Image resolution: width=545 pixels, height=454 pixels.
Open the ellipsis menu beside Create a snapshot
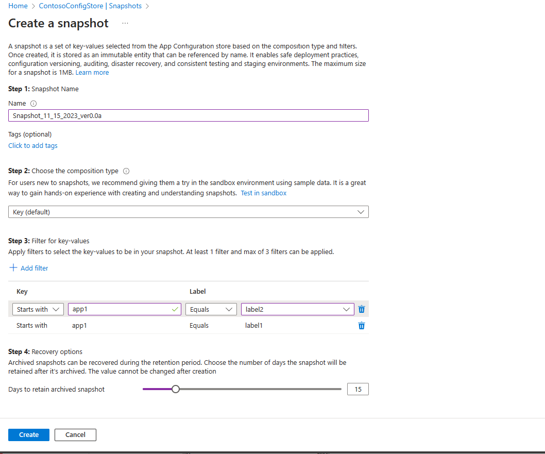[125, 23]
